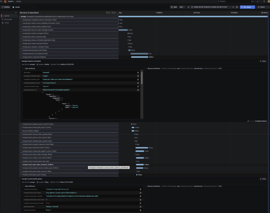The image size is (270, 213).
Task: Open the Grafana main menu hamburger
Action: click(1, 1)
